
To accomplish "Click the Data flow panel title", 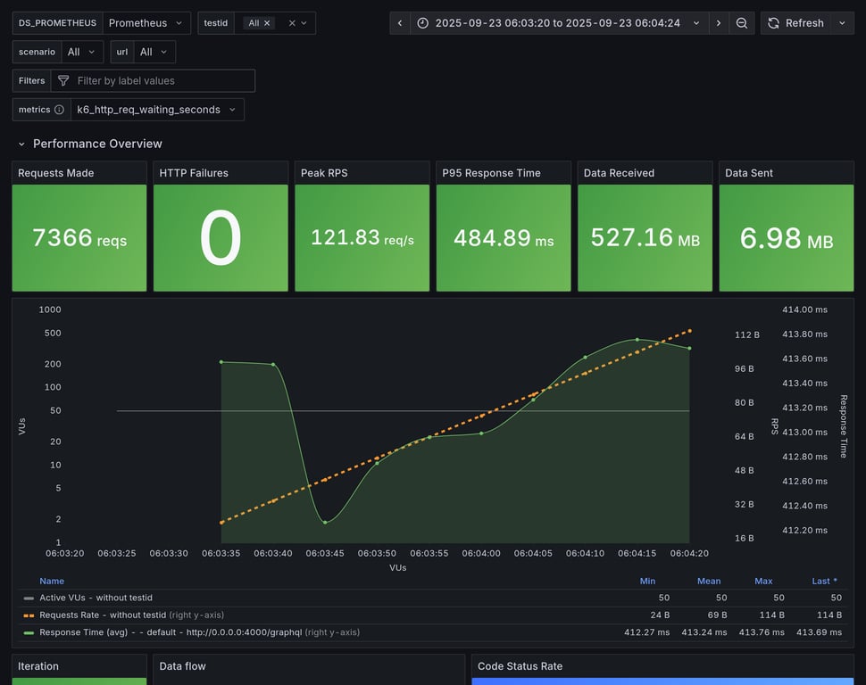I will [x=182, y=666].
